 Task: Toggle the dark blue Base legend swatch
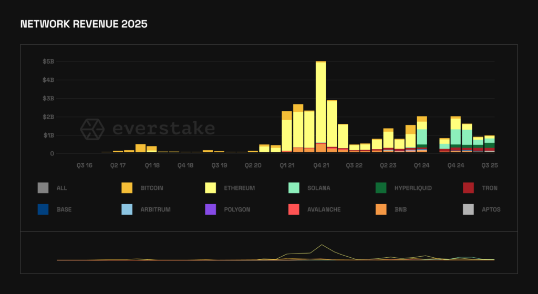[x=43, y=209]
